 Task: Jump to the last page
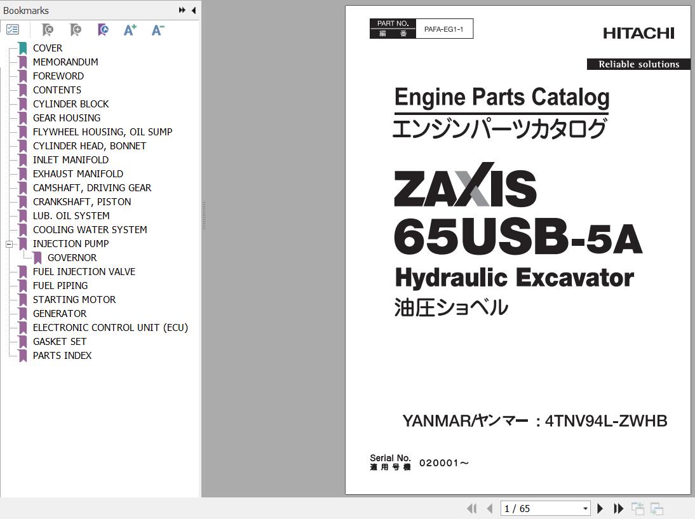pyautogui.click(x=618, y=508)
